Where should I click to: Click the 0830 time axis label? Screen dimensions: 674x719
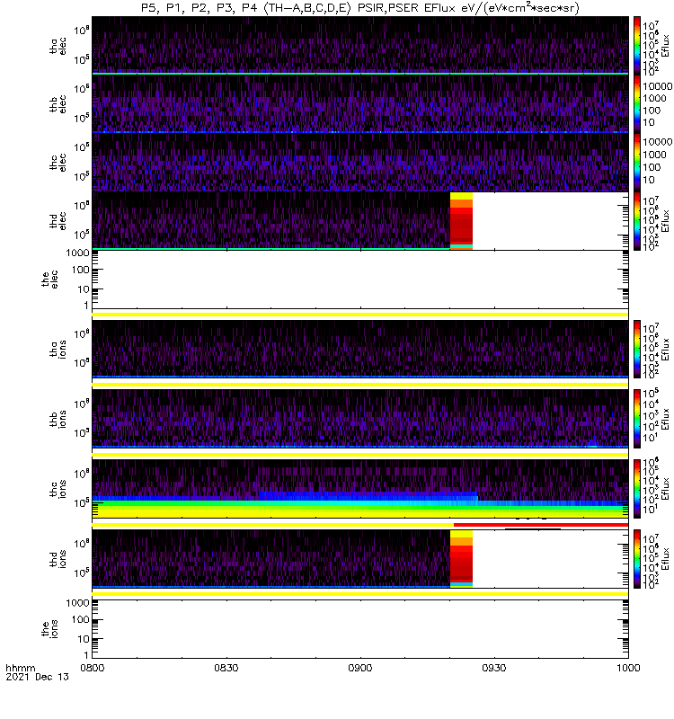[x=226, y=668]
